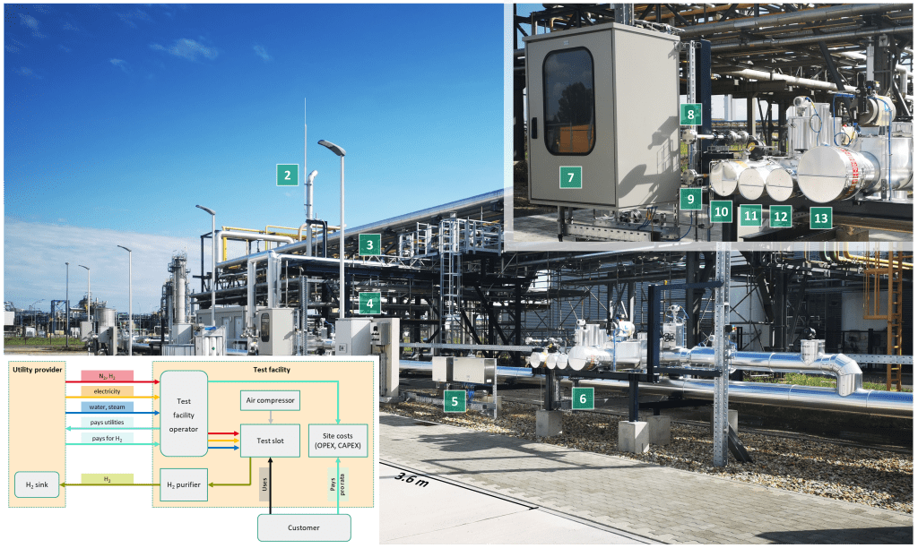
Task: Click the number 2 marker on the stack
Action: click(287, 175)
